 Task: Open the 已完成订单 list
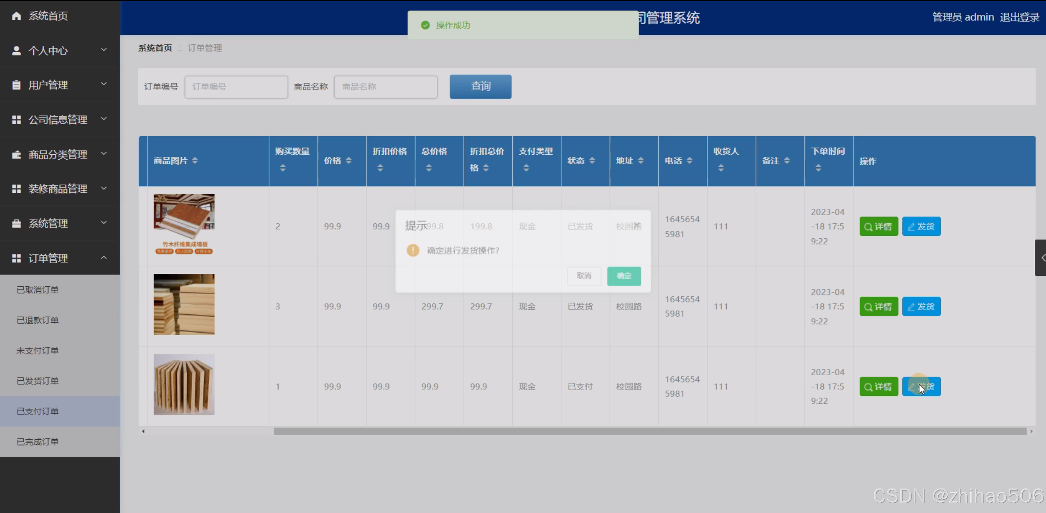coord(38,441)
